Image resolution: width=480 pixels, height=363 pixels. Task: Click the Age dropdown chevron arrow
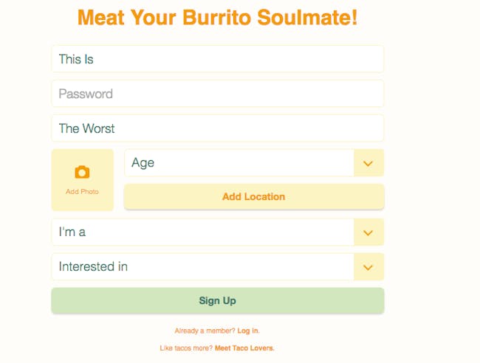368,163
